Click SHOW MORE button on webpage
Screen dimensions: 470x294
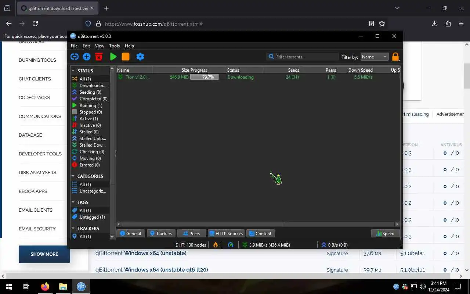coord(44,254)
